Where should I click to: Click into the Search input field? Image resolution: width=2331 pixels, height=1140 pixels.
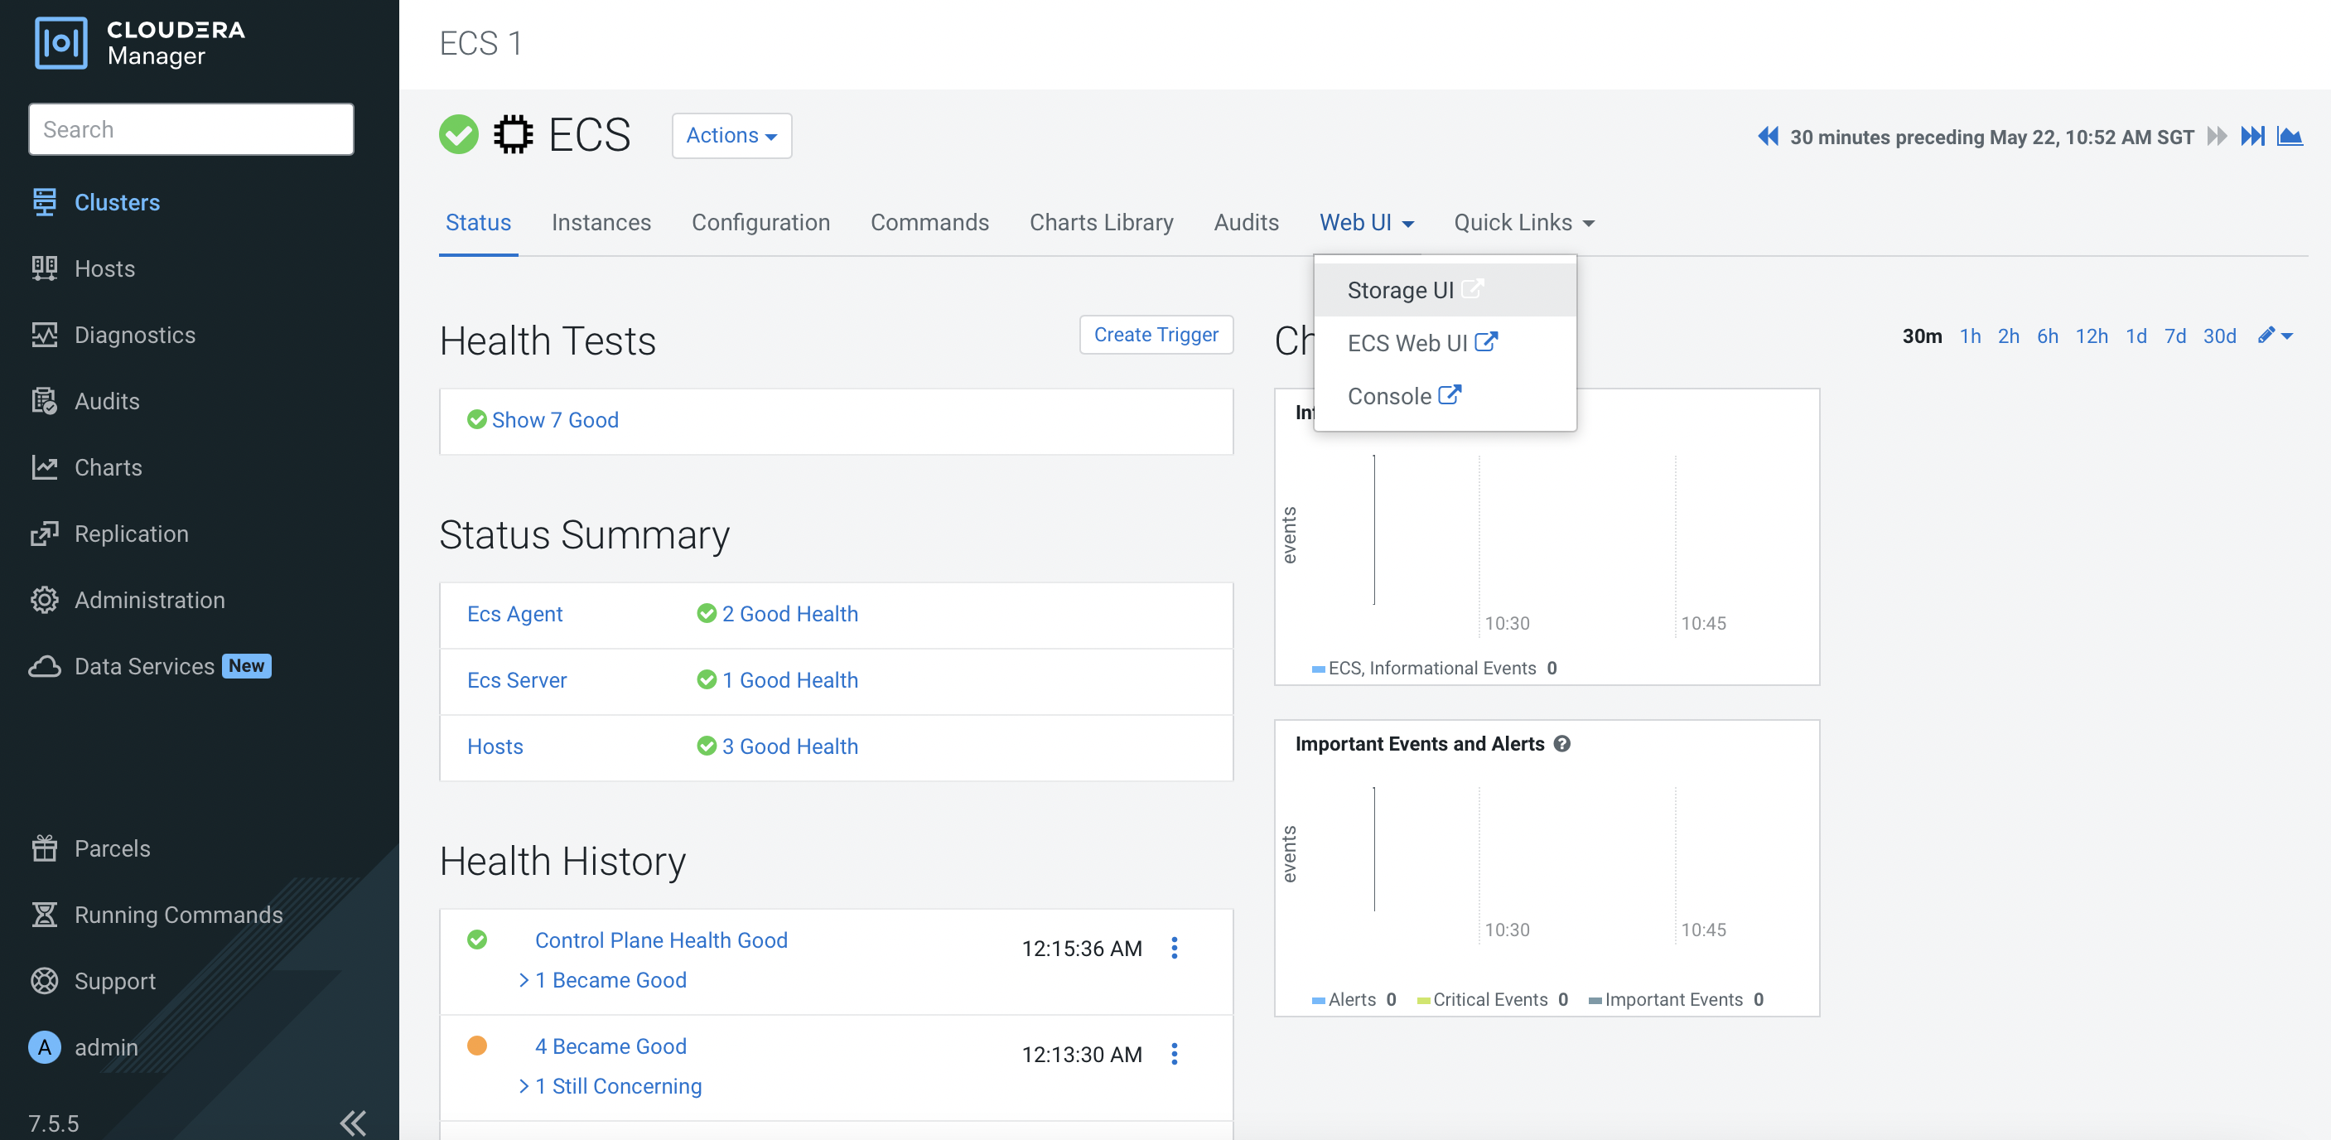tap(191, 129)
